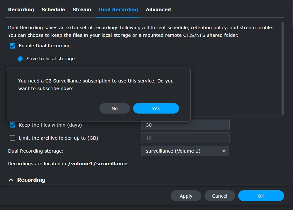This screenshot has width=293, height=210.
Task: Open the Schedule tab
Action: tap(53, 10)
